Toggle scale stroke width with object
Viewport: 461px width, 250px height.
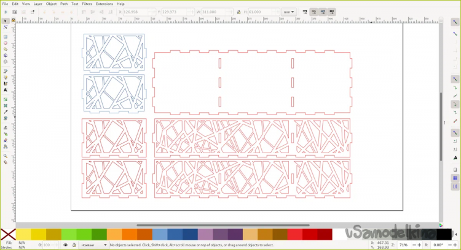304,12
